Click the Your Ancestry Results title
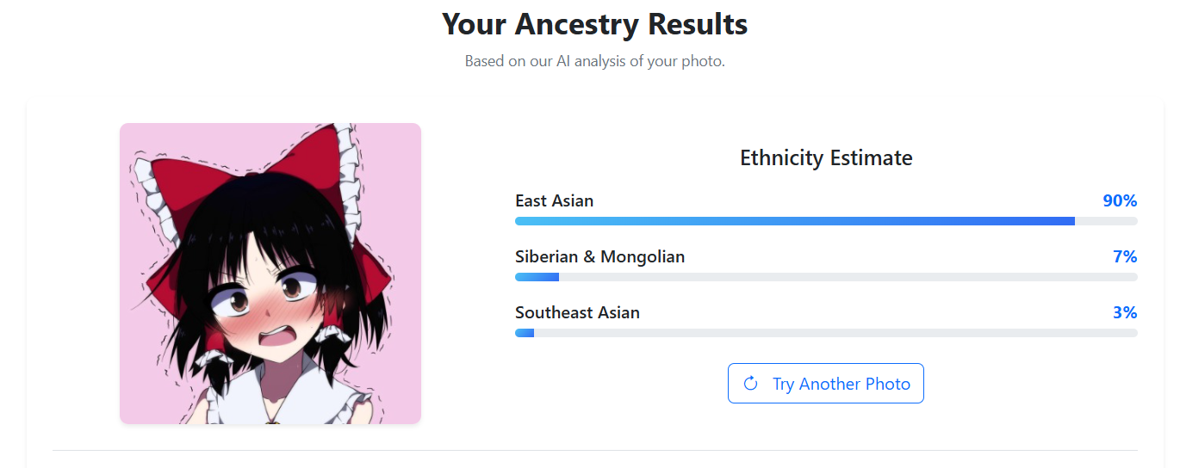Screen dimensions: 1180x468 point(594,24)
